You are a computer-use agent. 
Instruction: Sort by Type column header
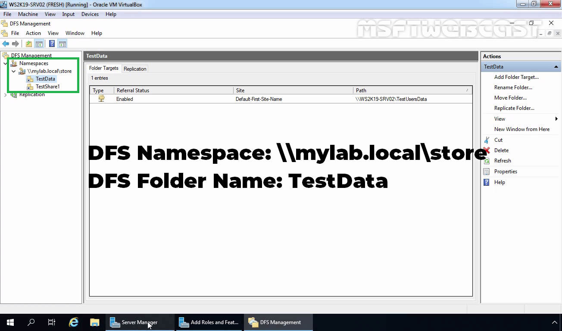coord(102,91)
